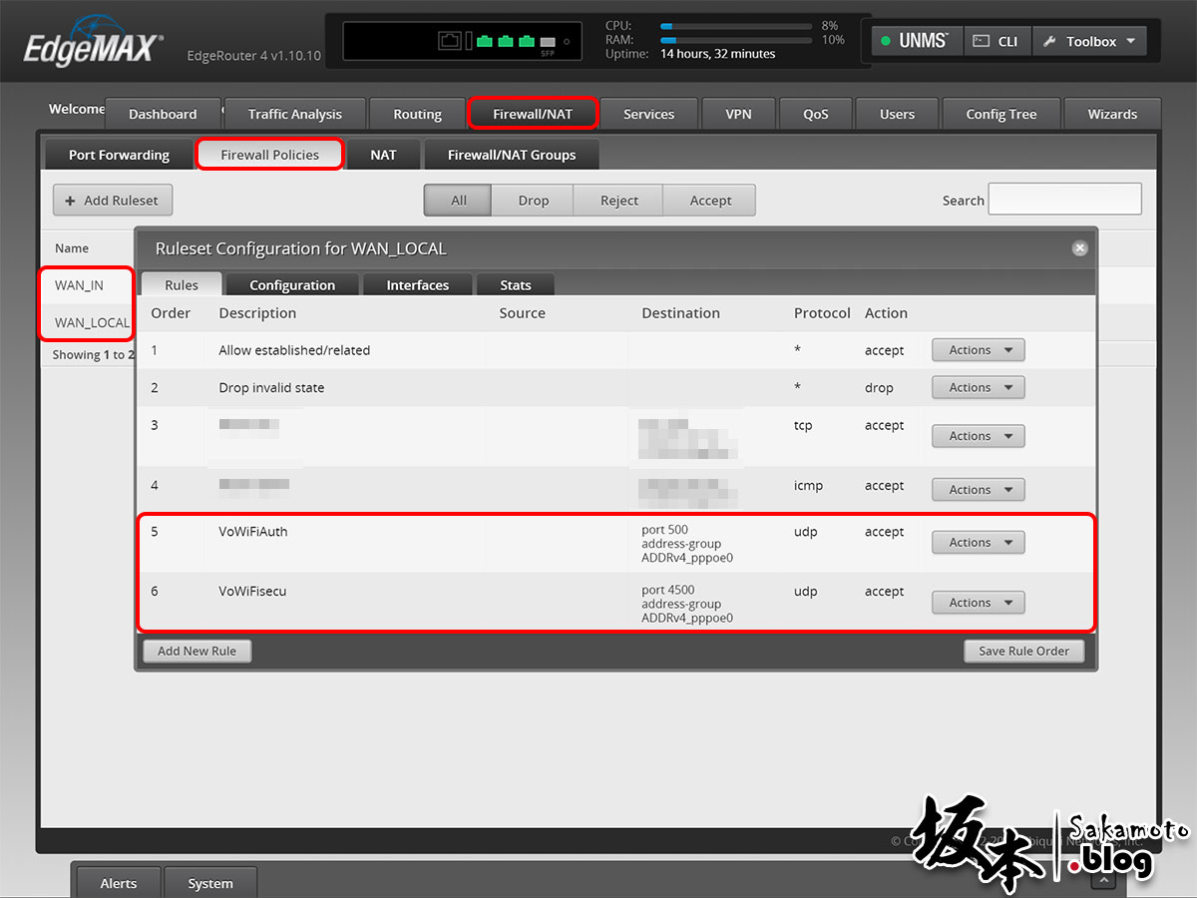The width and height of the screenshot is (1197, 898).
Task: Open the Interfaces tab in the dialog
Action: [418, 284]
